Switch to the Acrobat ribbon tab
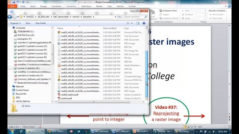Image resolution: width=239 pixels, height=134 pixels. point(132,6)
